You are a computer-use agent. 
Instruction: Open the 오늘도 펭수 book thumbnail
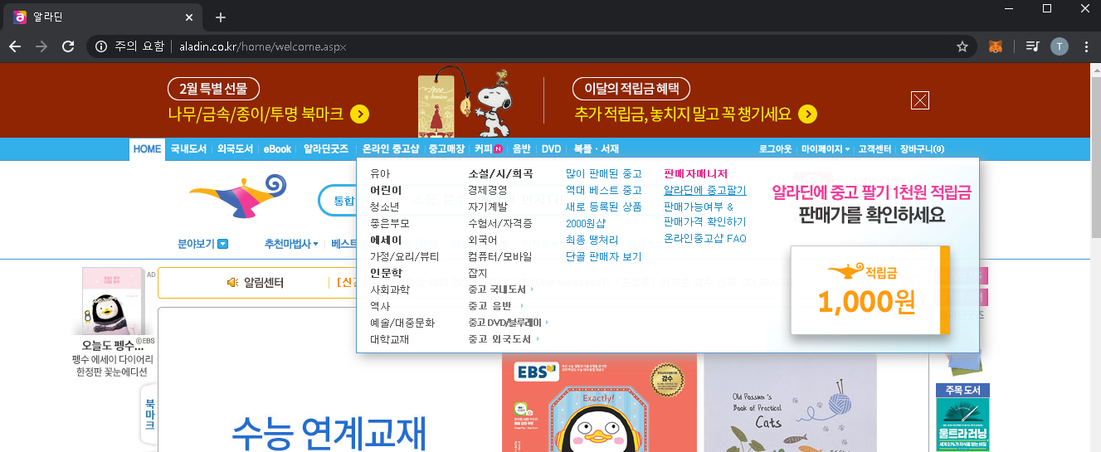(x=113, y=299)
